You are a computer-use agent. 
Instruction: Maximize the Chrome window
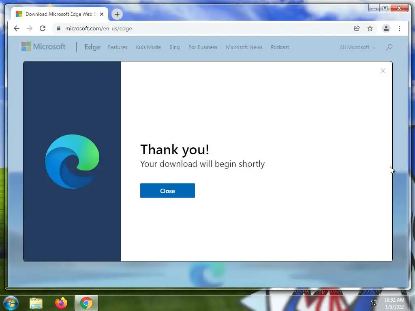(x=385, y=9)
